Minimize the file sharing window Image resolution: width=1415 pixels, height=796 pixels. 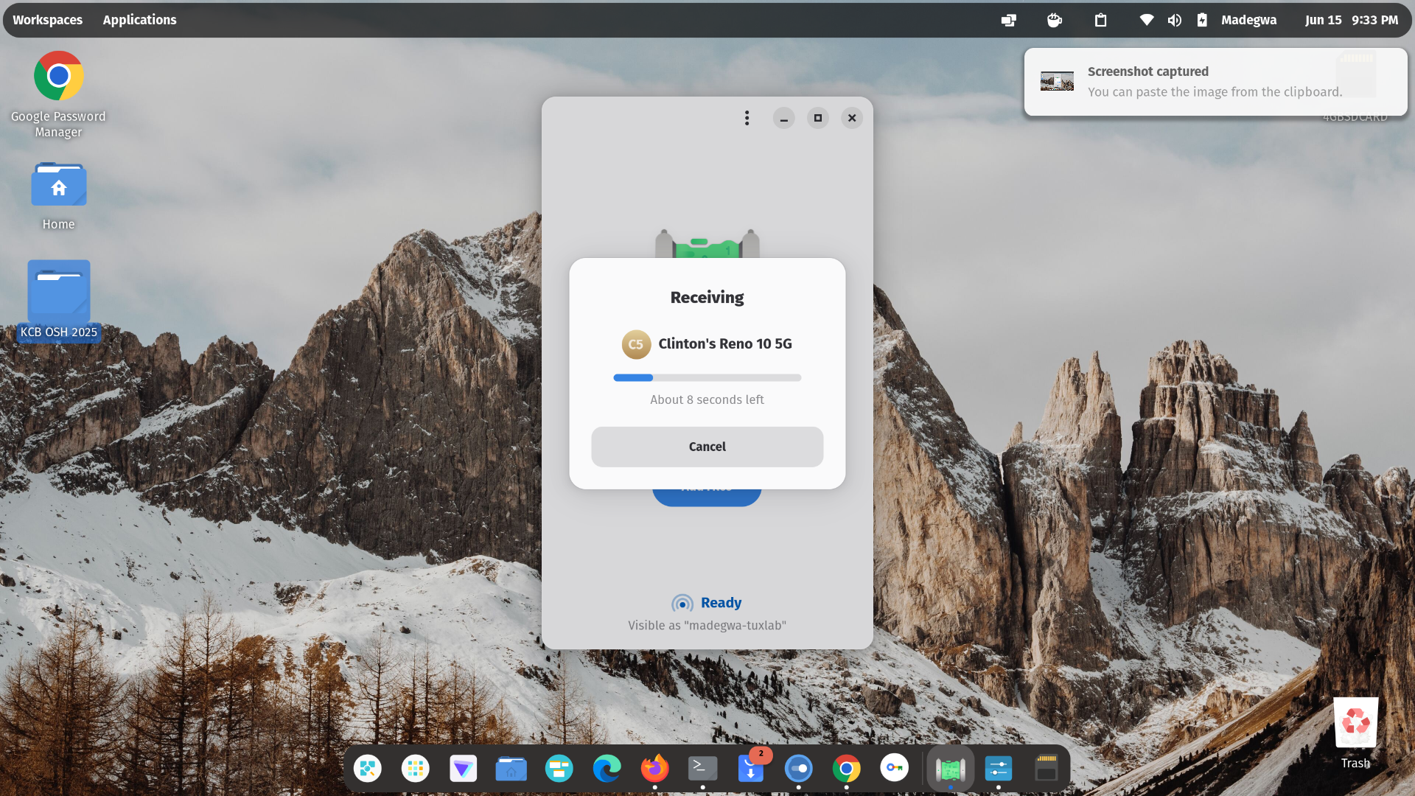click(783, 118)
